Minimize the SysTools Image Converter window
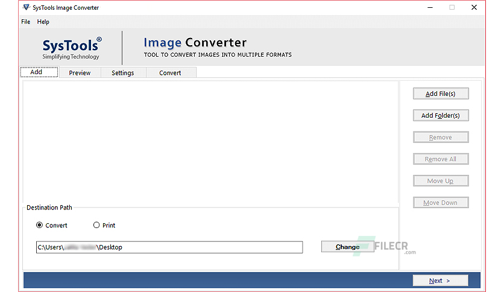 point(430,7)
